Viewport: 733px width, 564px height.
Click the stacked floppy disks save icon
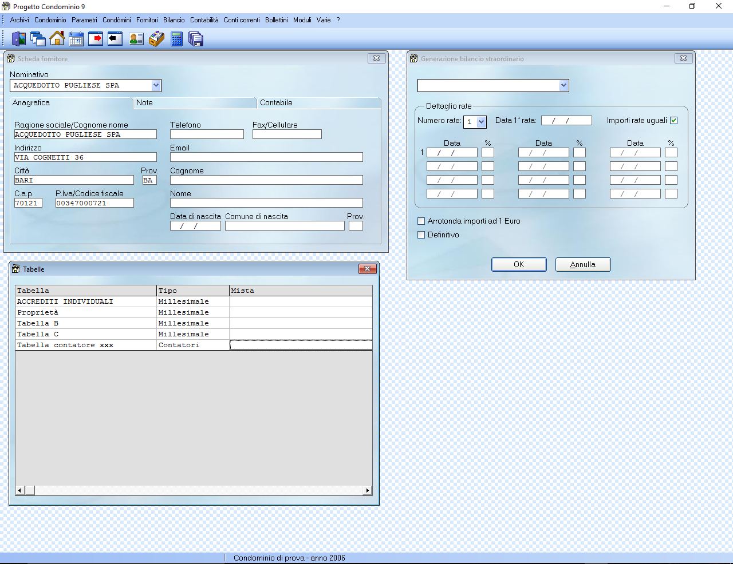(196, 39)
